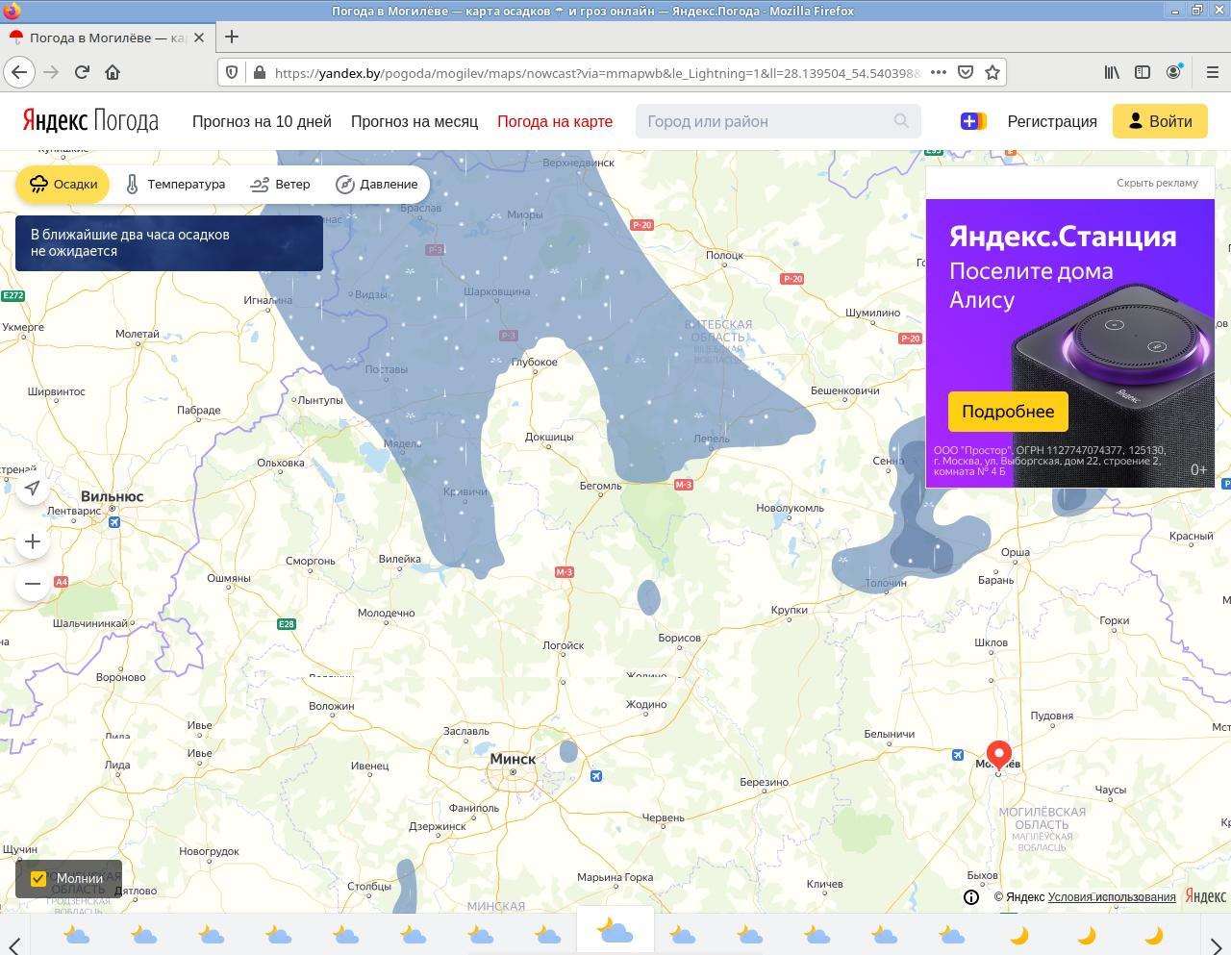The image size is (1231, 955).
Task: Click airport icon next to Vilnius
Action: tap(113, 522)
